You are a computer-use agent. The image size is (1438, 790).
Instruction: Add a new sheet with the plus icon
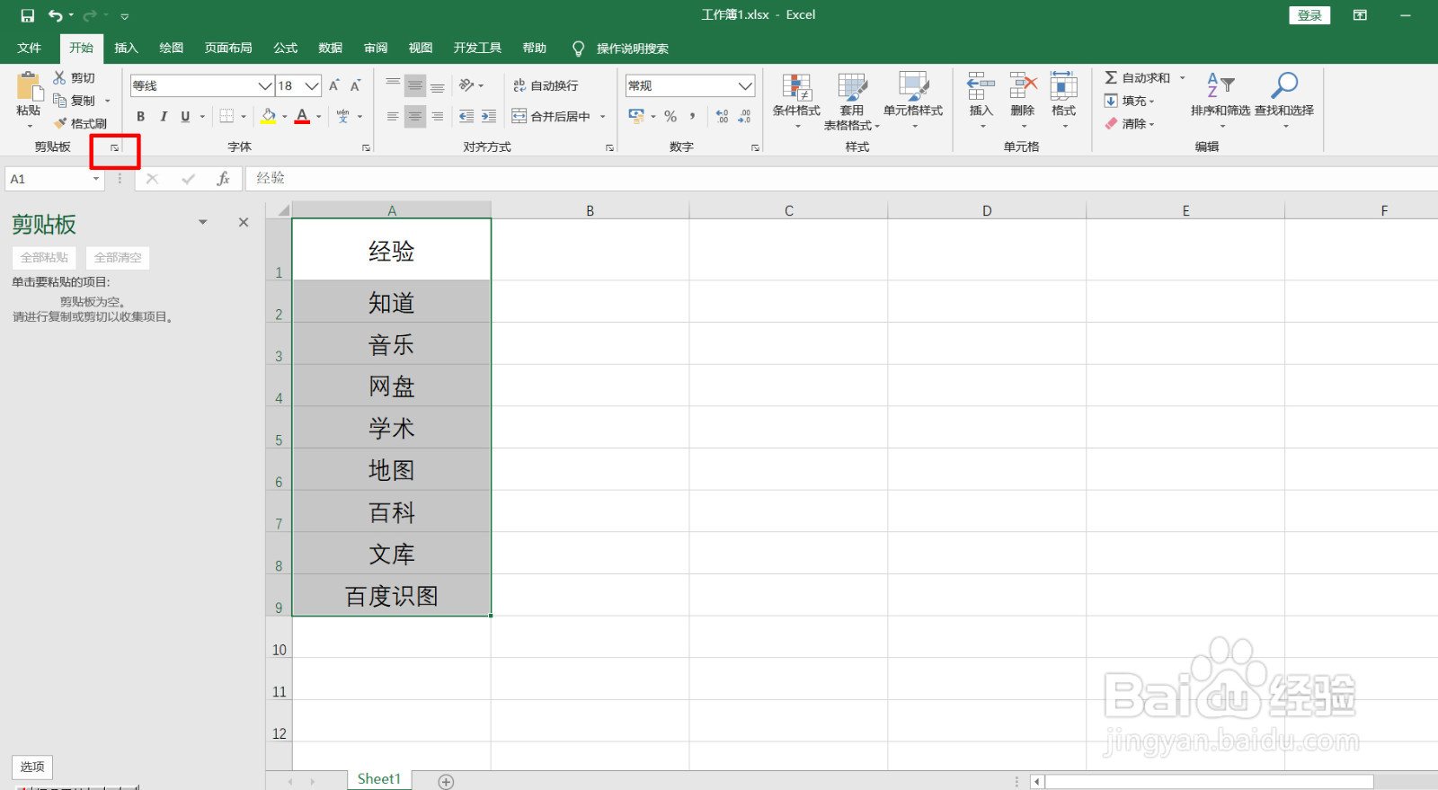coord(446,781)
